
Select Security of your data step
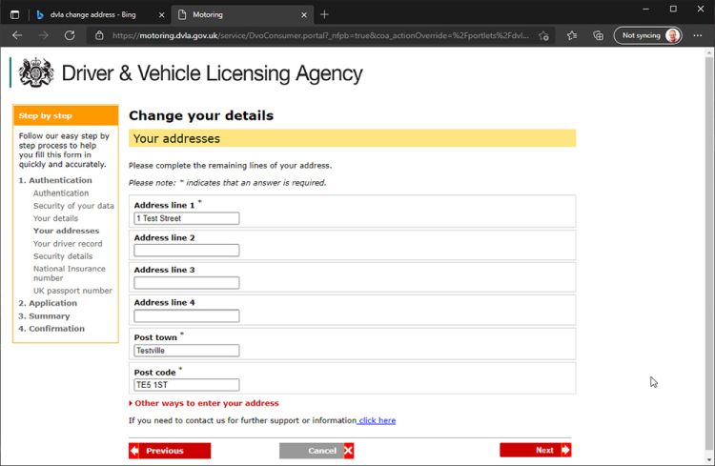click(73, 206)
